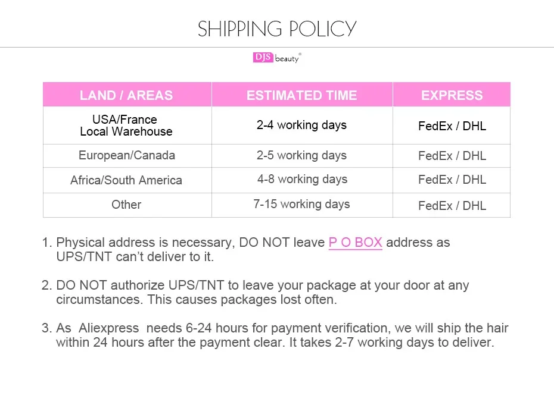Select the 2-5 working days cell
The width and height of the screenshot is (554, 405).
click(301, 156)
